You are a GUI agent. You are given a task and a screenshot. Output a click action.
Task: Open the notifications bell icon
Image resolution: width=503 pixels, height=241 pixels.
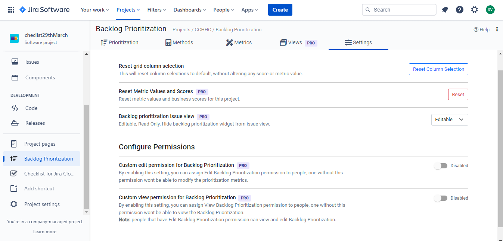click(445, 10)
